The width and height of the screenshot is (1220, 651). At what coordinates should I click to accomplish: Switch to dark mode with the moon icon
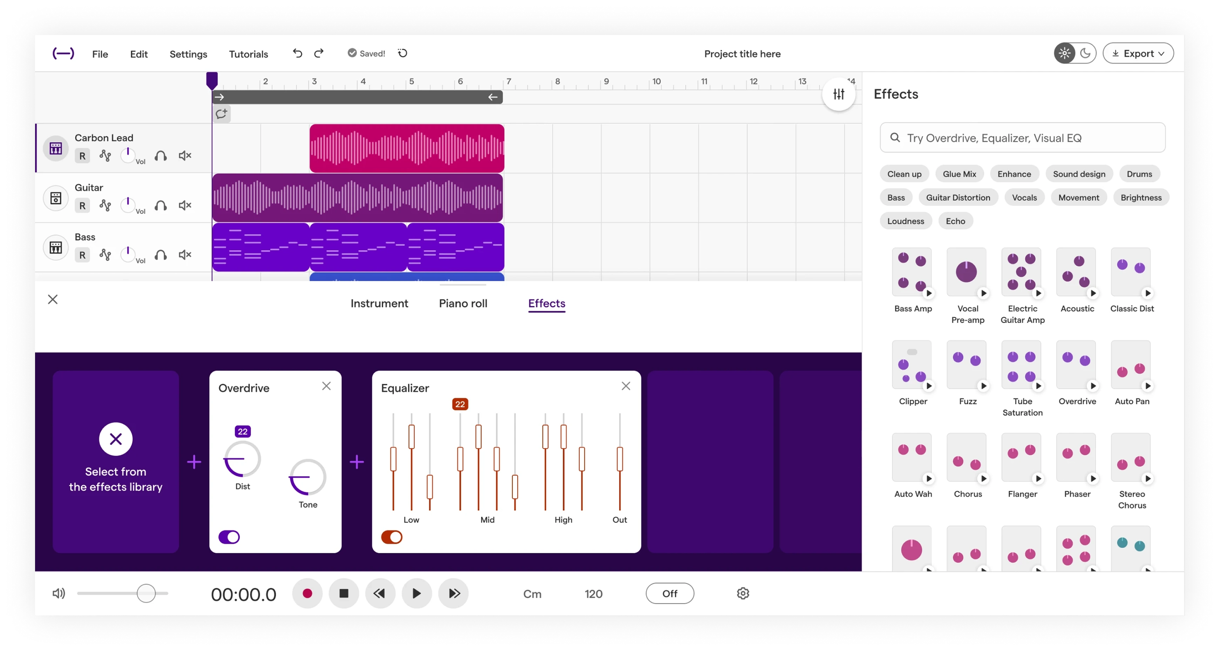pyautogui.click(x=1085, y=53)
